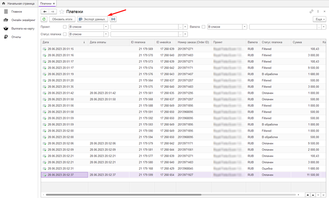
Task: Jump to last row button
Action: tap(323, 195)
